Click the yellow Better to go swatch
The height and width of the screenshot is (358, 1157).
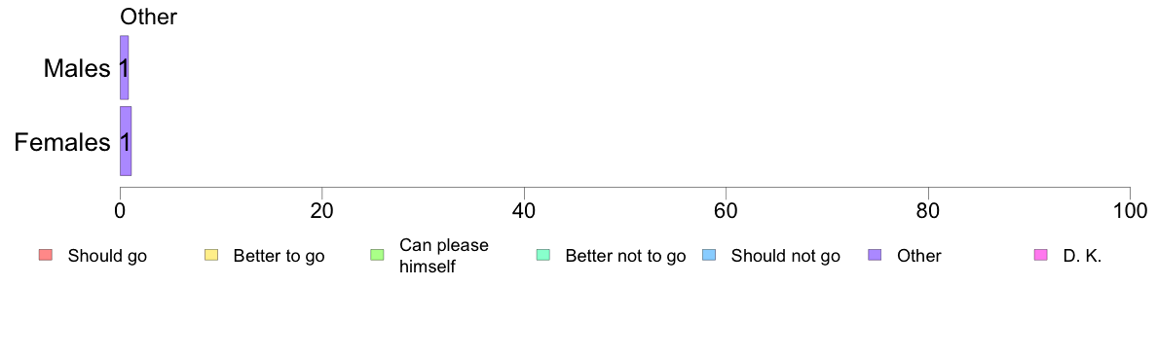tap(210, 256)
